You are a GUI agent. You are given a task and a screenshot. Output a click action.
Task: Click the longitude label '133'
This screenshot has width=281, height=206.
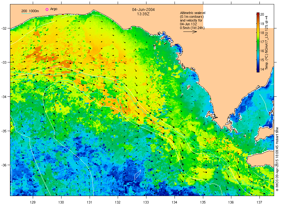(x=146, y=202)
